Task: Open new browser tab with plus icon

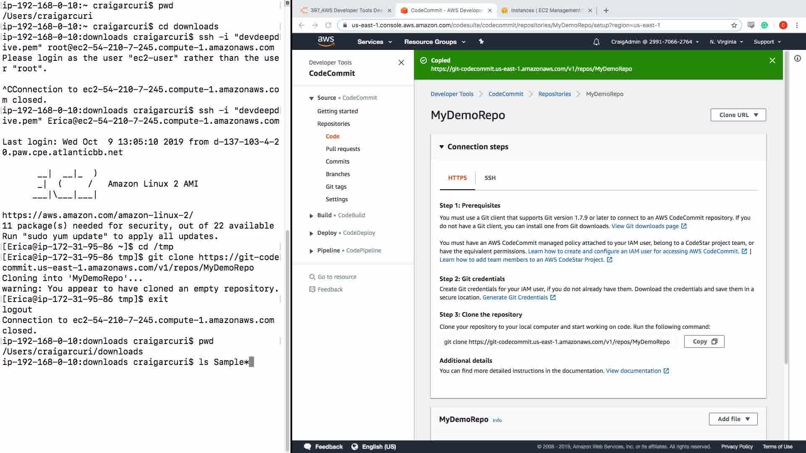Action: 606,10
